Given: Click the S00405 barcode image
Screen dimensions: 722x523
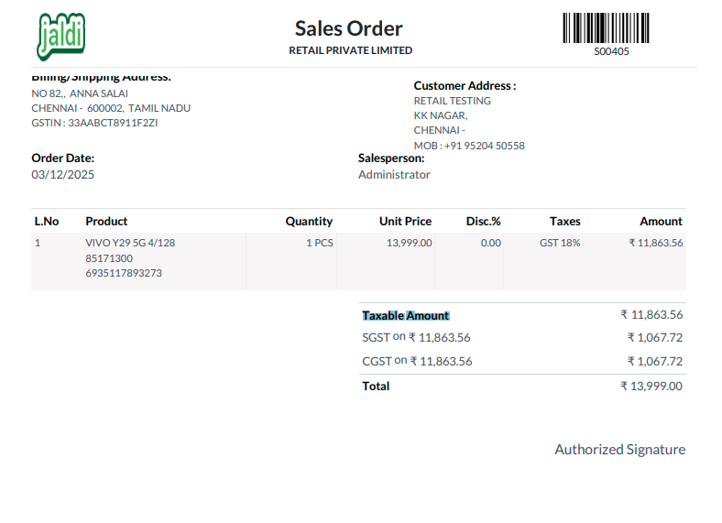Looking at the screenshot, I should coord(606,28).
